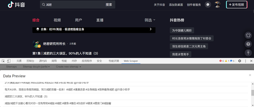This screenshot has height=107, width=254.
Task: Select preview row 每天4分钟，简易全身高效燃脂
Action: pyautogui.click(x=126, y=90)
